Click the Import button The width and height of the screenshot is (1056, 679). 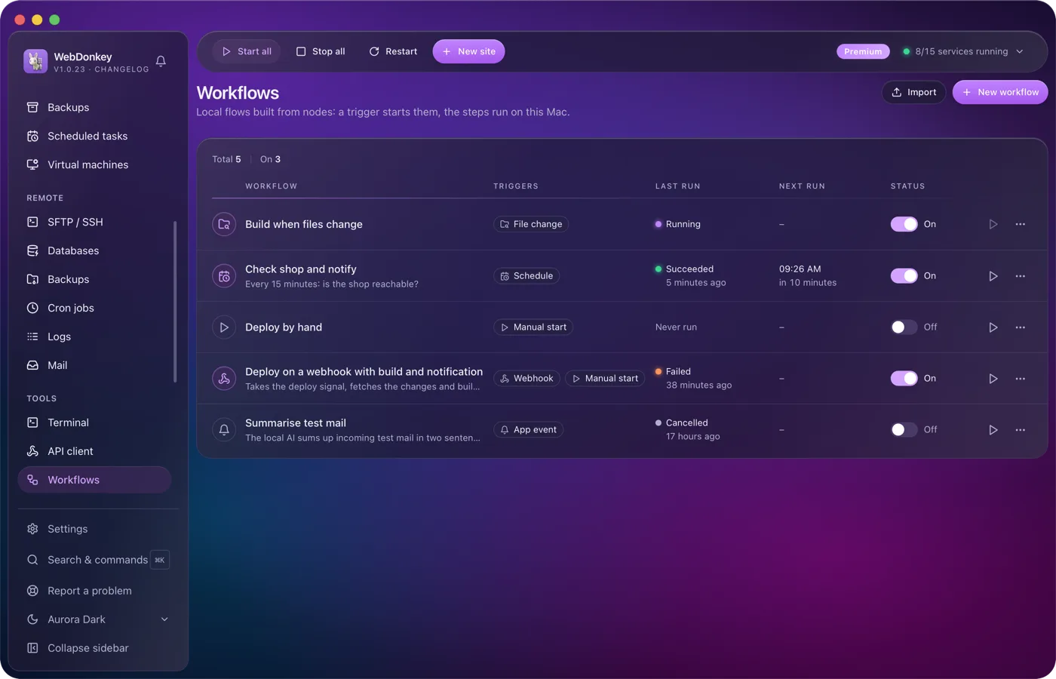pyautogui.click(x=913, y=92)
